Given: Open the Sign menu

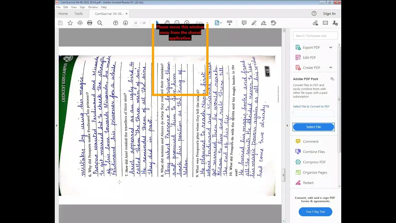Looking at the screenshot, I should (82, 7).
